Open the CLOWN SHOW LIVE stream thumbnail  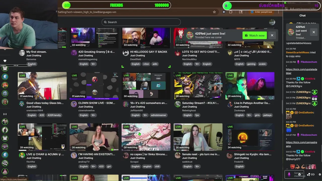point(94,86)
